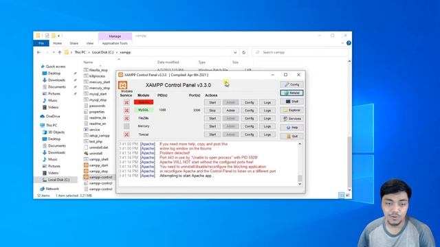Go back in File Explorer

[x=39, y=52]
